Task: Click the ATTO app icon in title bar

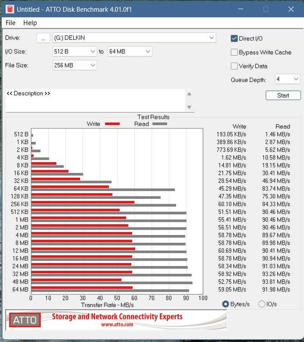Action: point(10,9)
